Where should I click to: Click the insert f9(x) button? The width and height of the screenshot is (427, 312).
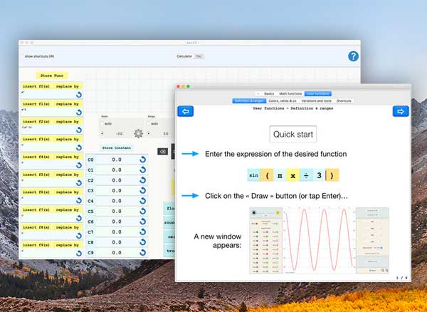pyautogui.click(x=36, y=245)
